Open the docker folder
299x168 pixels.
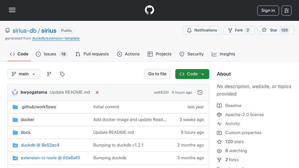pos(27,119)
